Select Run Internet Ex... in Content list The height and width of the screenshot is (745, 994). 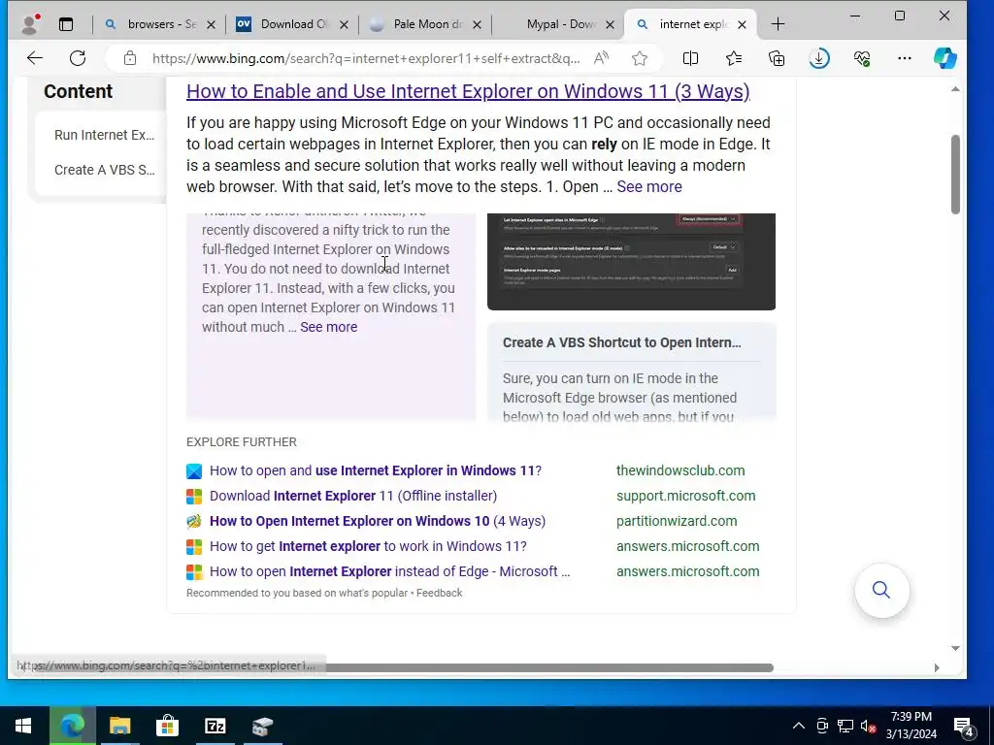click(105, 135)
